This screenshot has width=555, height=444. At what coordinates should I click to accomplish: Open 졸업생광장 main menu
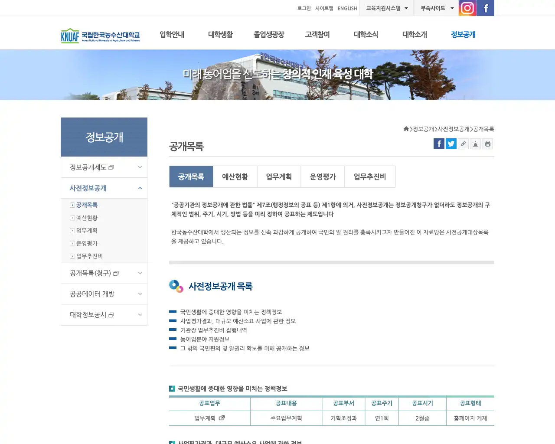click(x=269, y=35)
